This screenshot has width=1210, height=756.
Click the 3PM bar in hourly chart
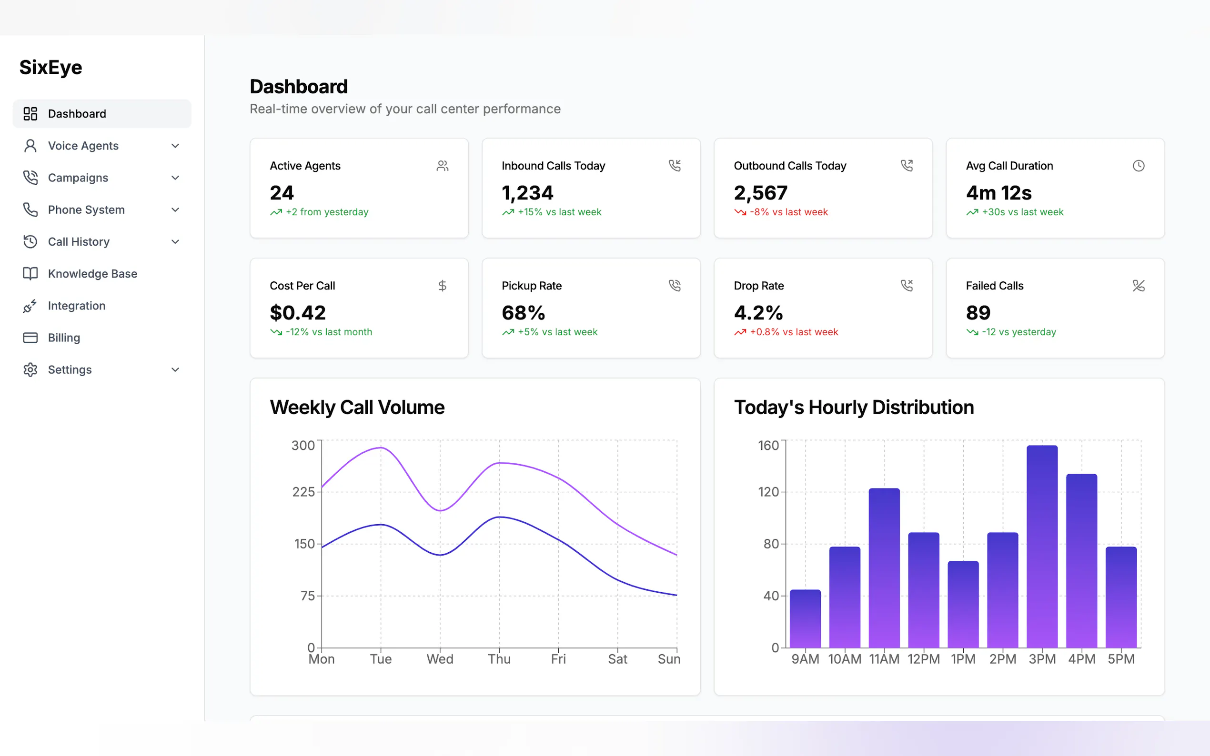1041,546
